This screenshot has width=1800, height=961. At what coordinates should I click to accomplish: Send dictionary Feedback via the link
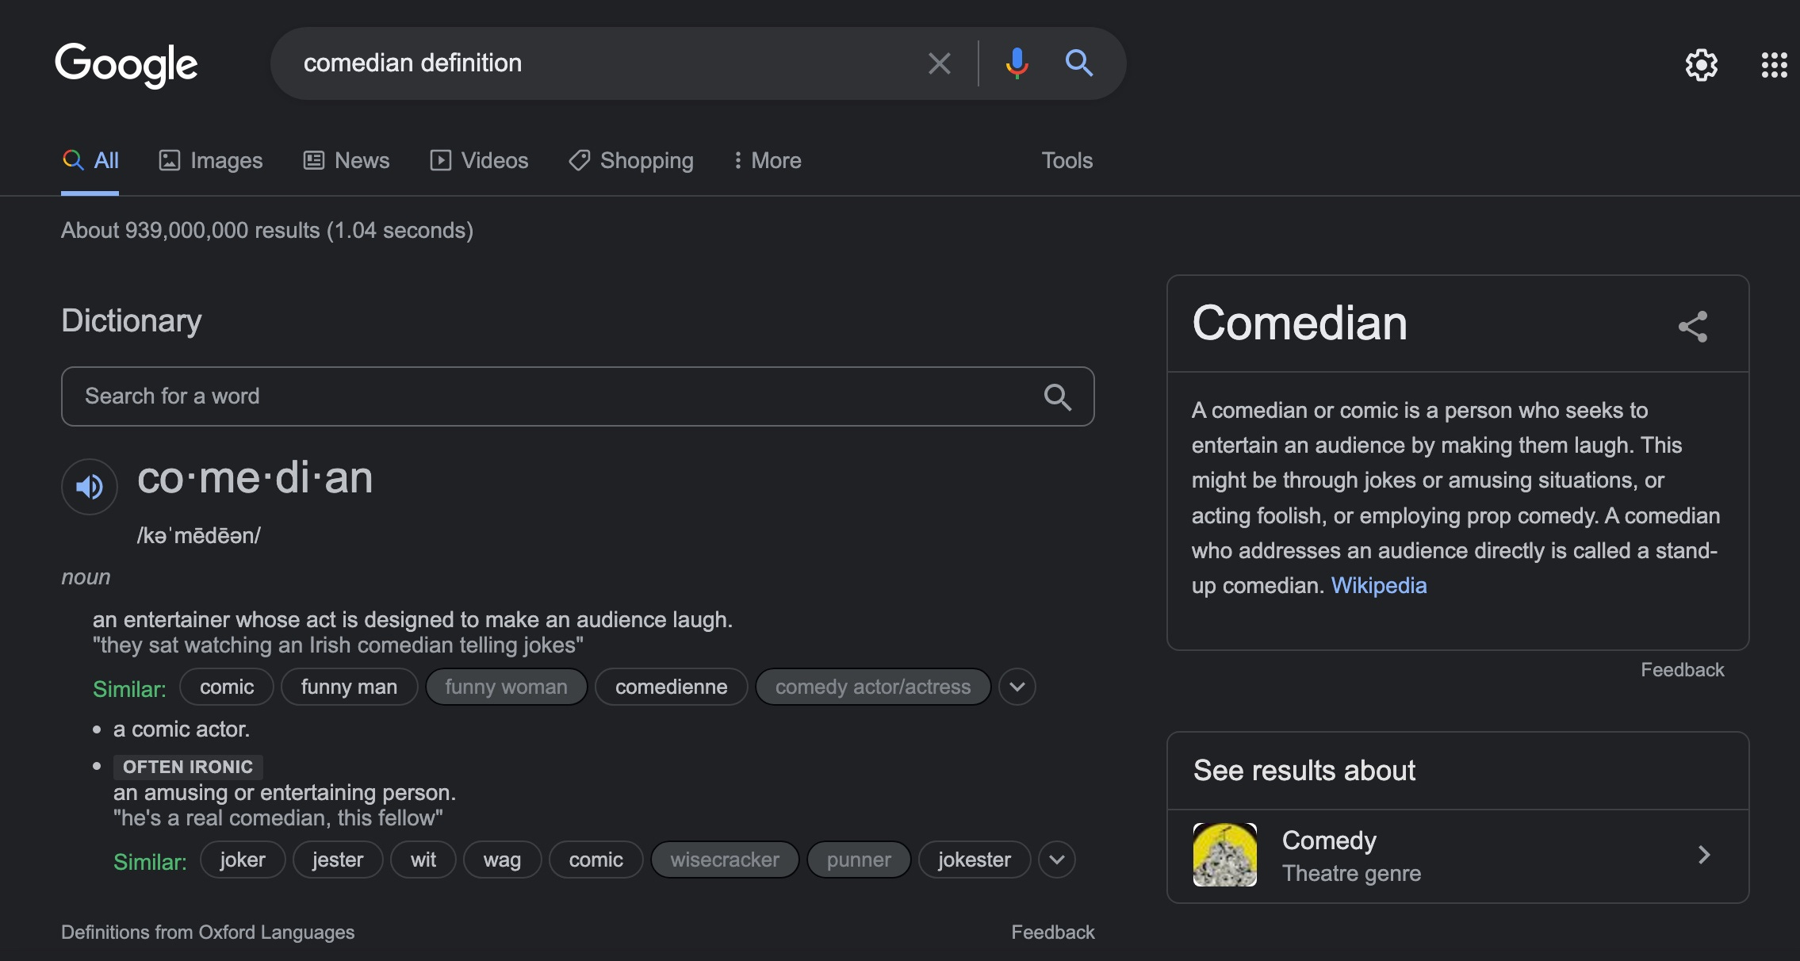pos(1052,932)
